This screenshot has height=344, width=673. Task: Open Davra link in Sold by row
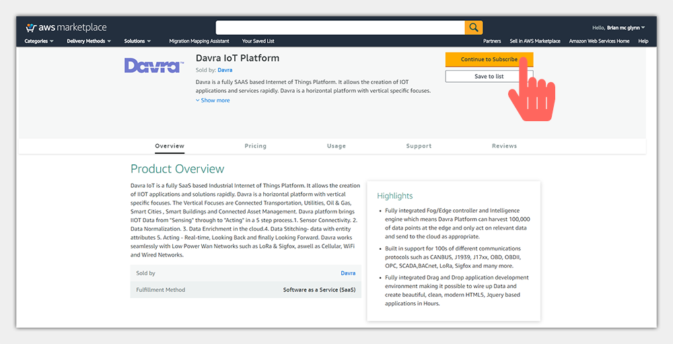click(x=348, y=273)
